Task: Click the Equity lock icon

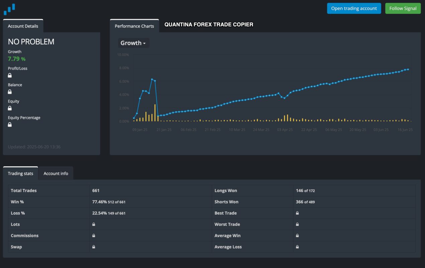Action: (10, 108)
